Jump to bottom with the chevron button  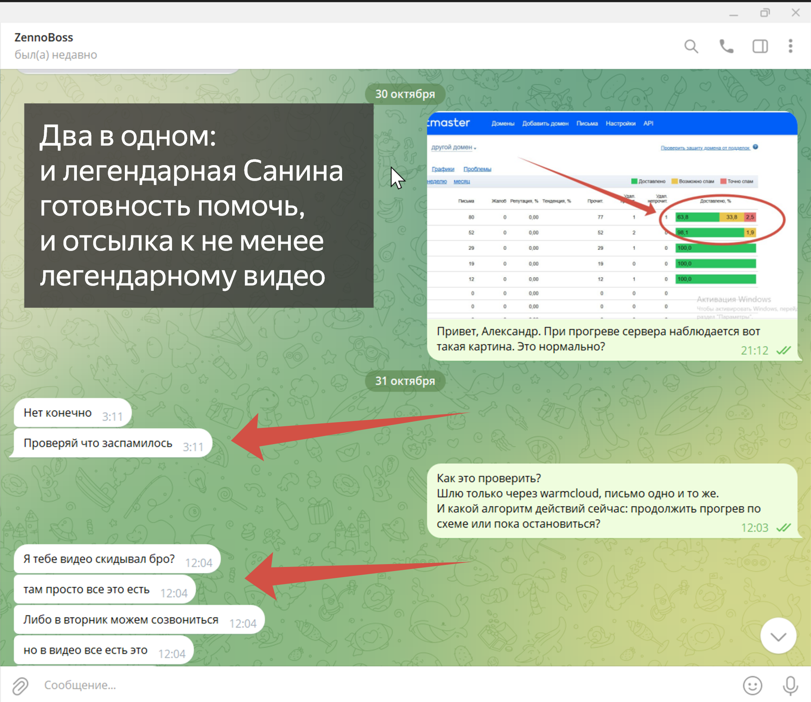coord(778,637)
